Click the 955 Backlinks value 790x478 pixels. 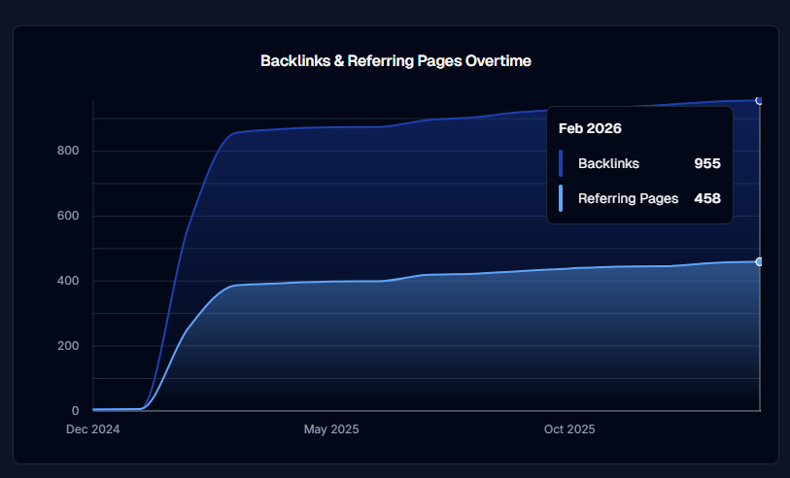tap(706, 163)
